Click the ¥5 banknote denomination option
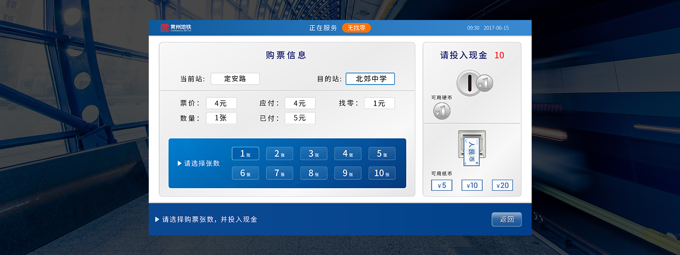Screen dimensions: 680x255 tap(441, 185)
